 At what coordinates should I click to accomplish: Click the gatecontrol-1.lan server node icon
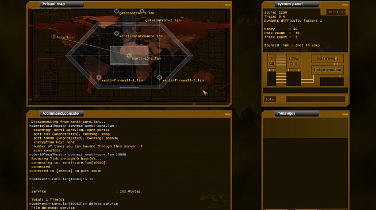pyautogui.click(x=116, y=11)
